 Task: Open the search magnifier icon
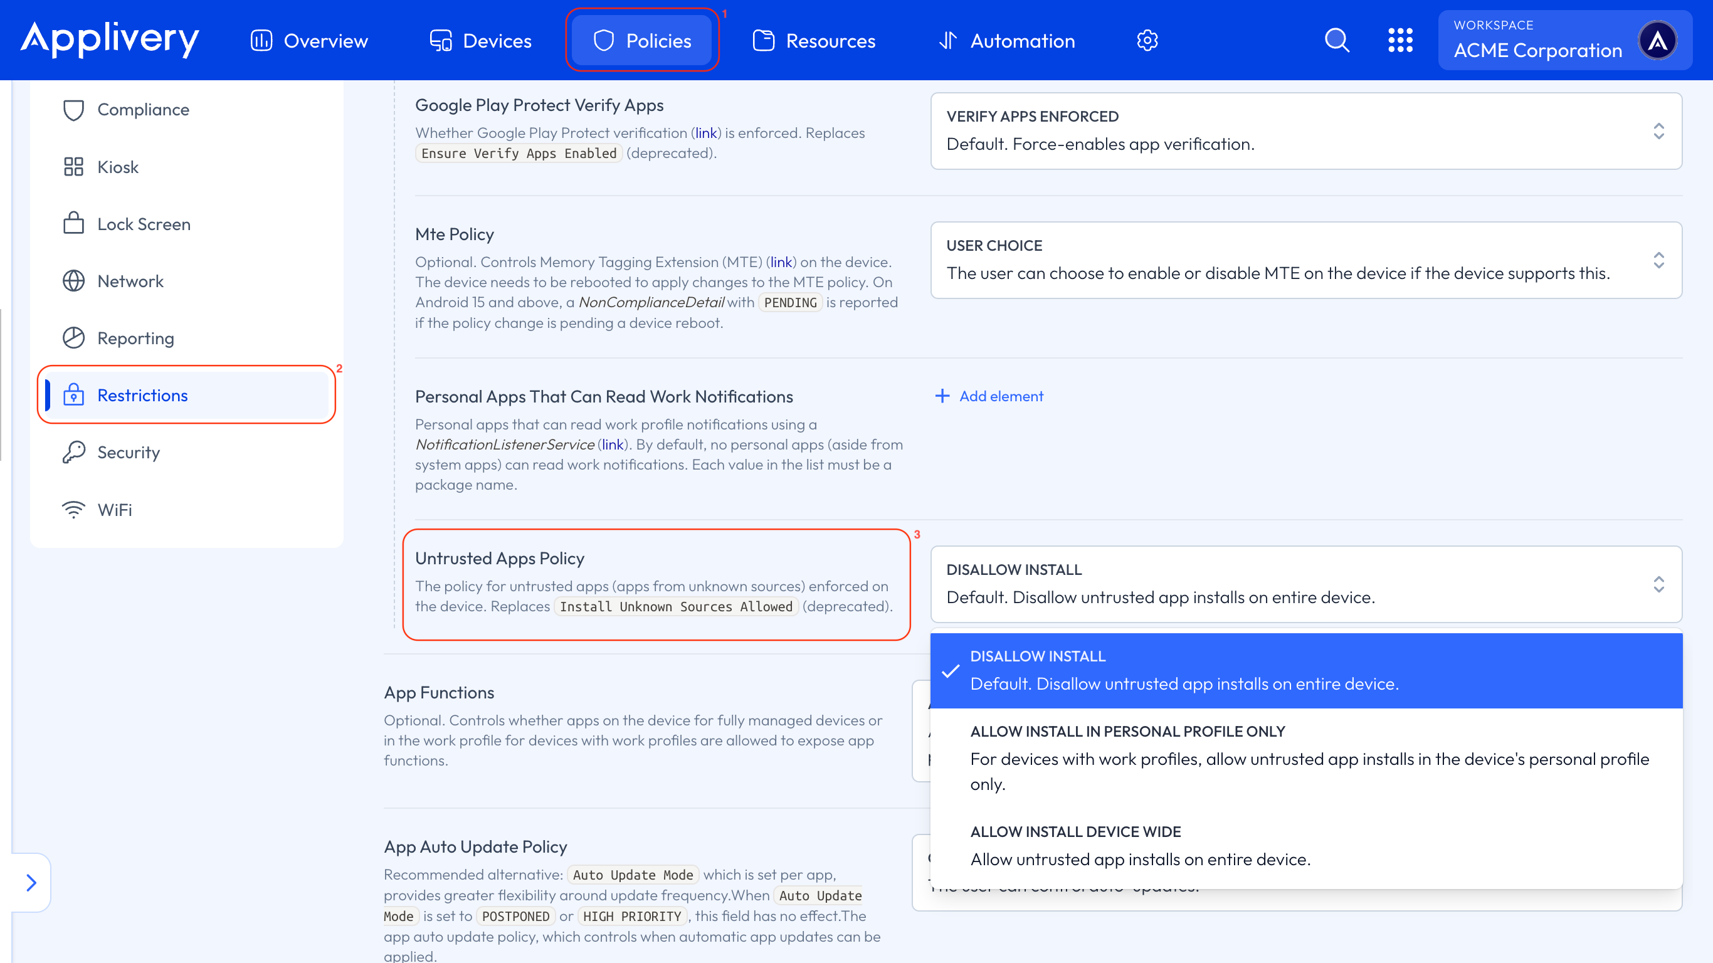point(1337,41)
